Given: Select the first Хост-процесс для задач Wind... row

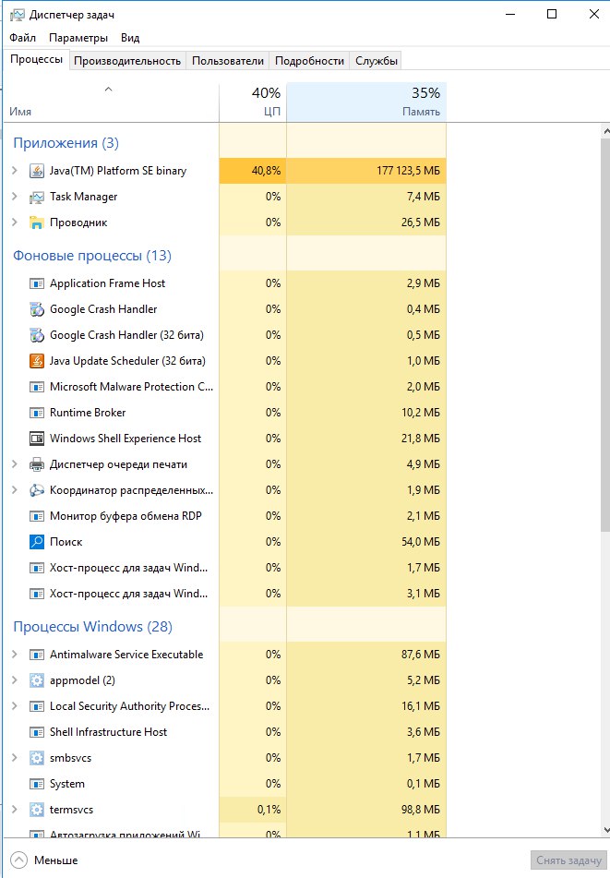Looking at the screenshot, I should click(225, 568).
